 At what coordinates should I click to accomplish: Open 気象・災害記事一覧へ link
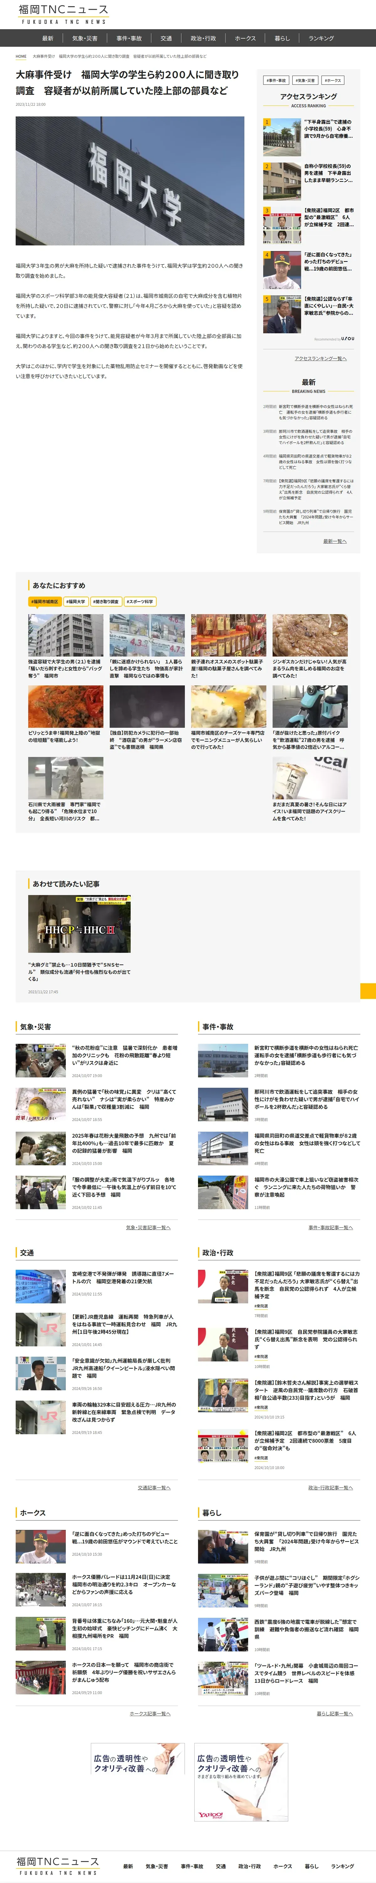pos(148,1227)
